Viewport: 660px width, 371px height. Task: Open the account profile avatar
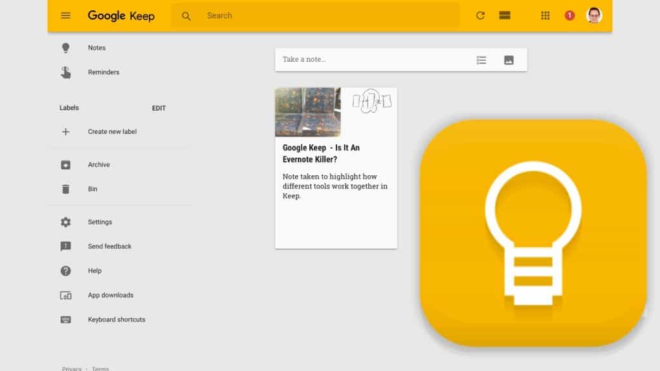(594, 15)
